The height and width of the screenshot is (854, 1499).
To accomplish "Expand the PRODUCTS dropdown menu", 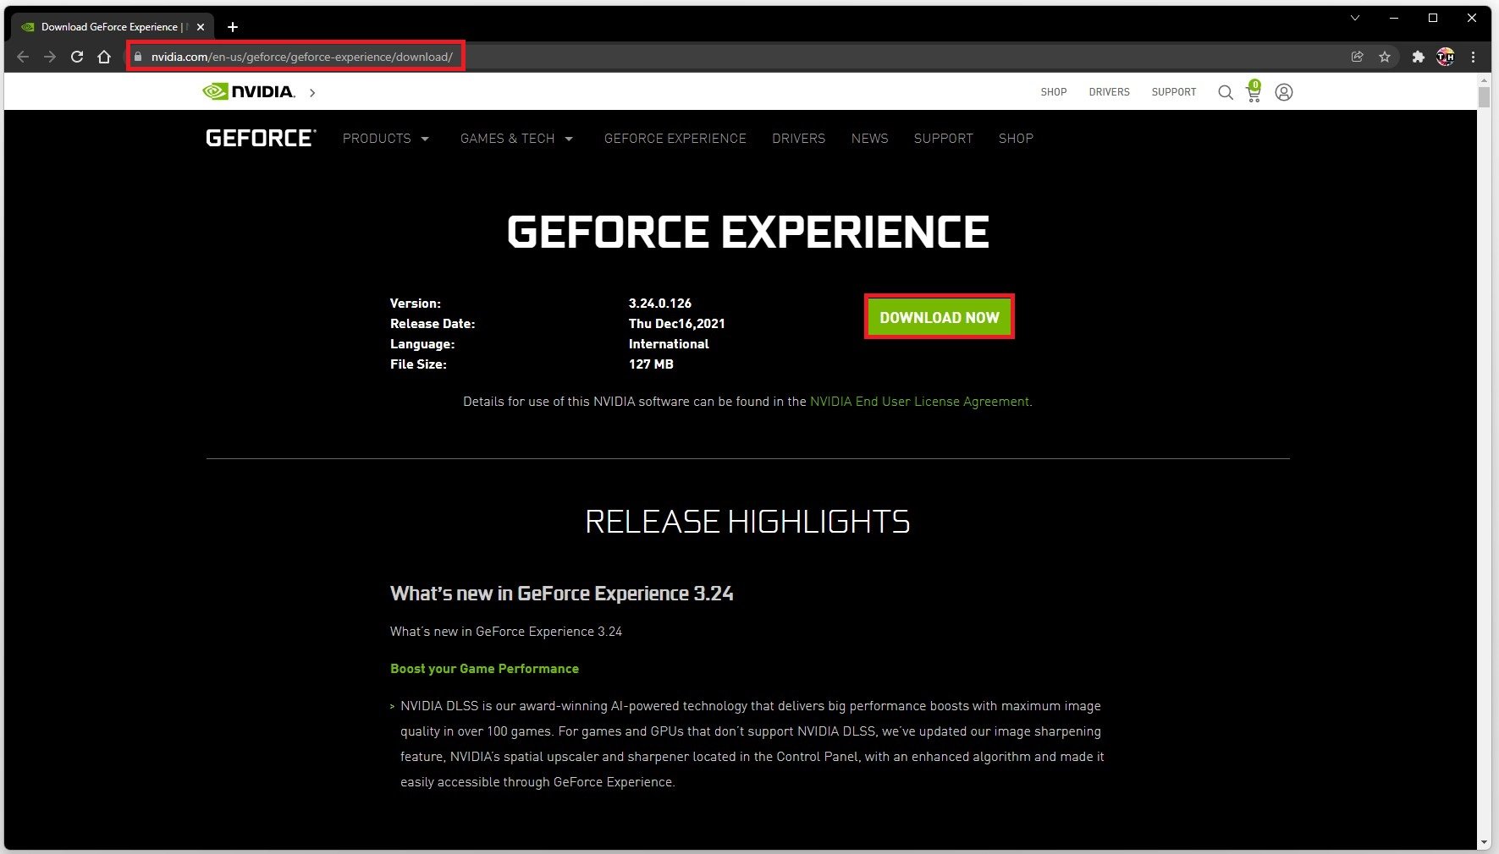I will tap(386, 139).
